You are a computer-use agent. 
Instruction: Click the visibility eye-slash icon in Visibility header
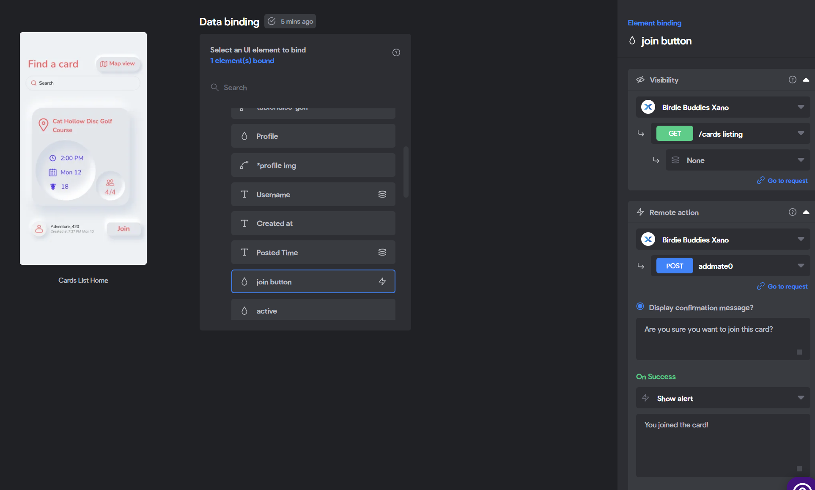point(640,80)
